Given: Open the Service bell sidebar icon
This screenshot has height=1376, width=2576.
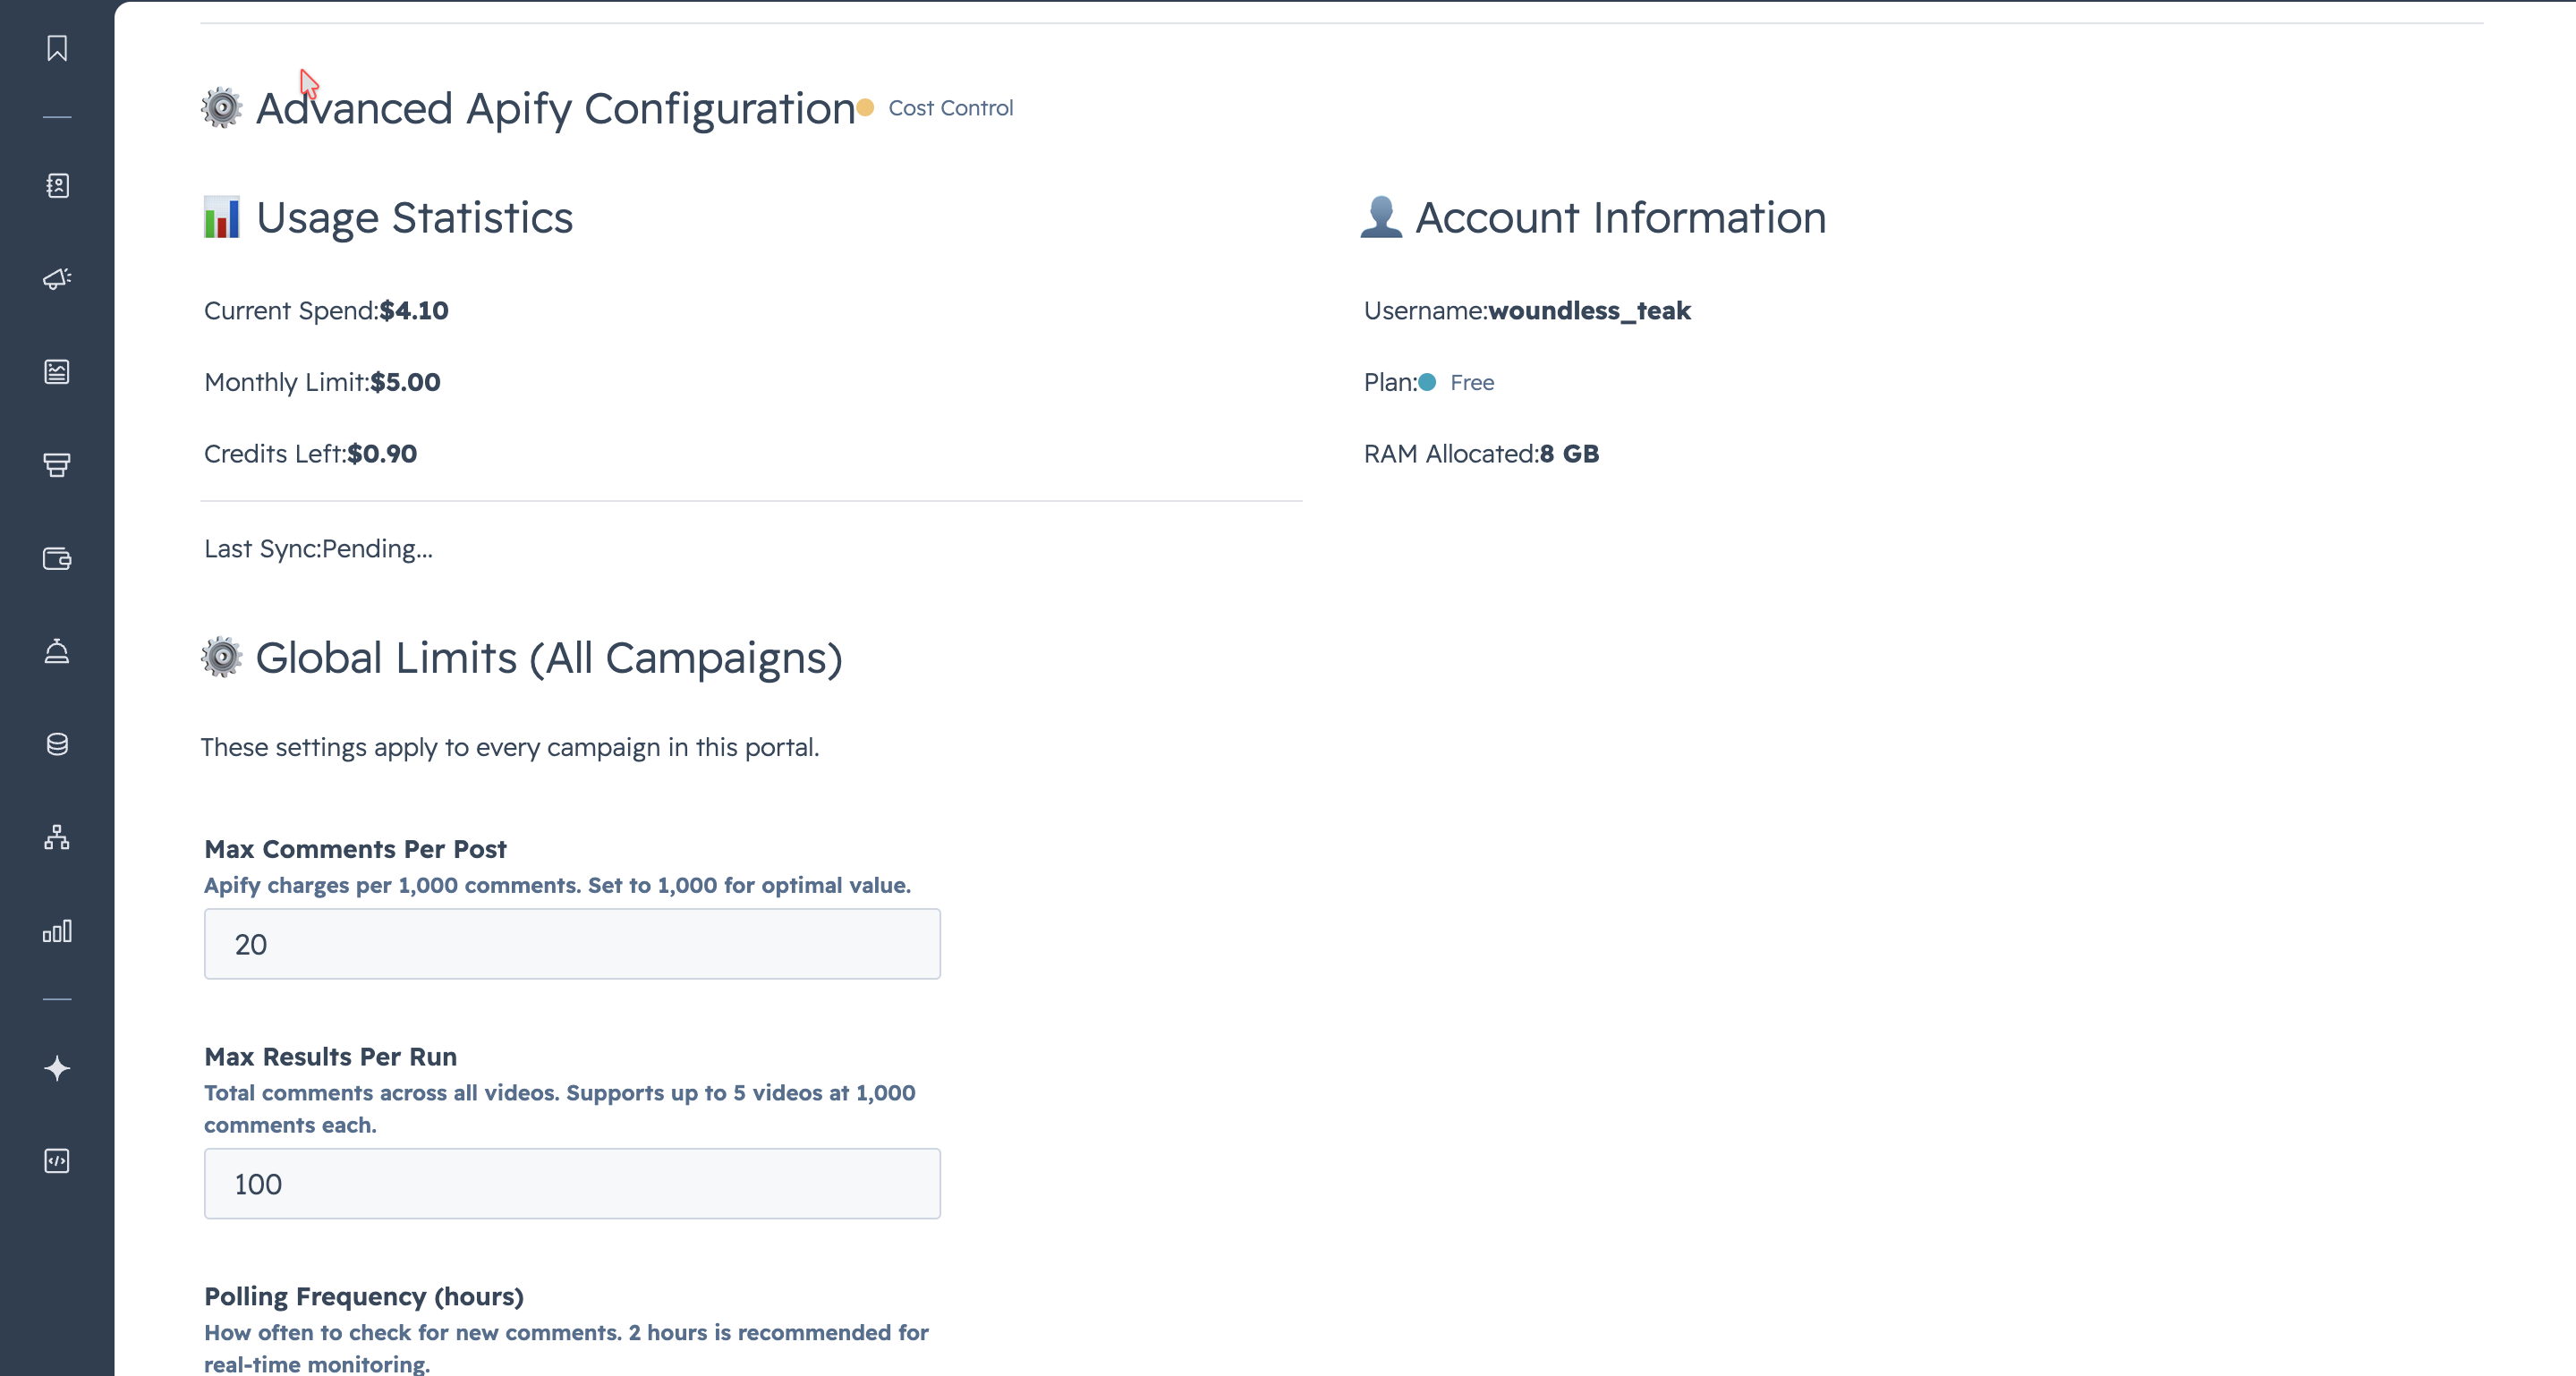Looking at the screenshot, I should (x=57, y=651).
